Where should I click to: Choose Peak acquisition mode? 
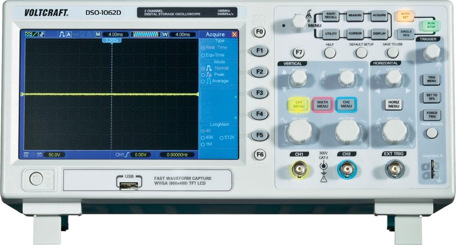[x=213, y=75]
